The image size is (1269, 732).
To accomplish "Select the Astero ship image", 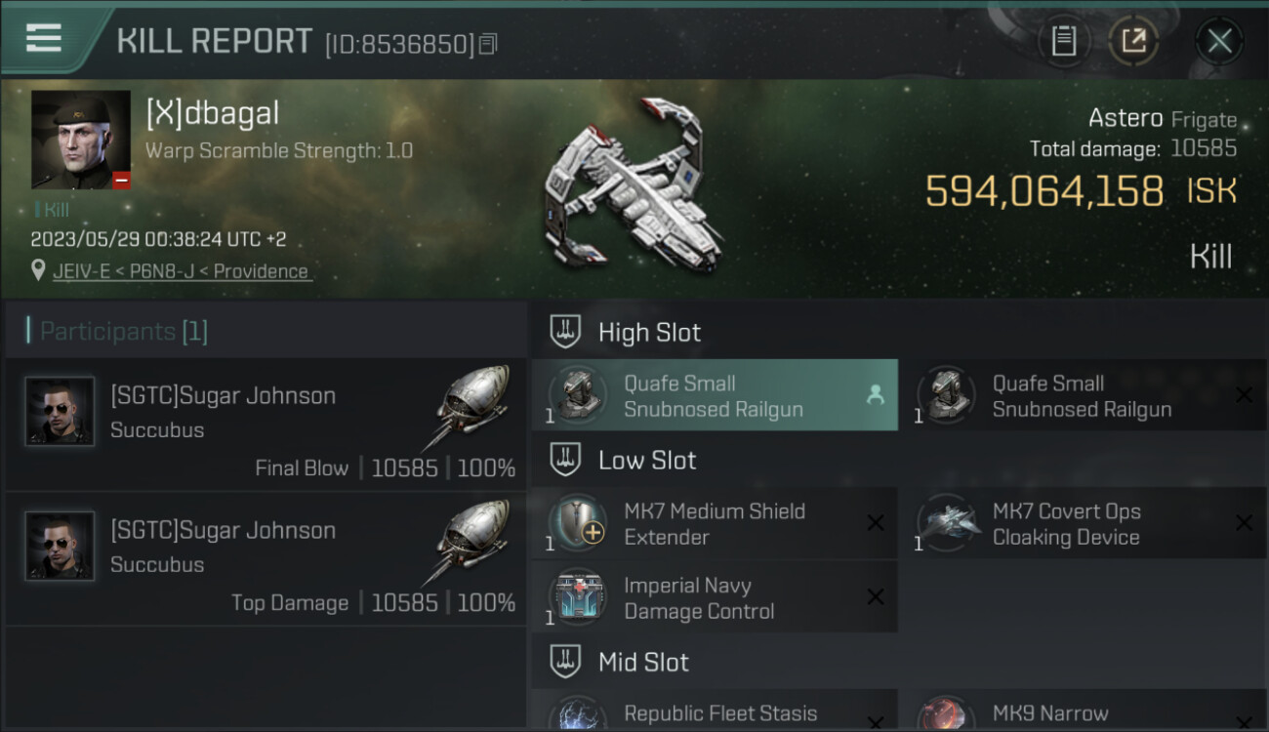I will [634, 185].
